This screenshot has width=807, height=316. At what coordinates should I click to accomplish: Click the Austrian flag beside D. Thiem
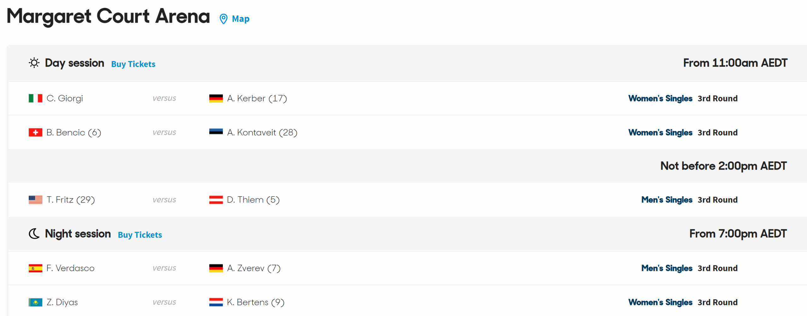click(216, 200)
